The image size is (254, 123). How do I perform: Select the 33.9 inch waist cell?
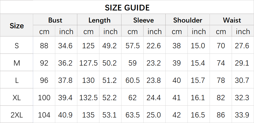click(242, 115)
